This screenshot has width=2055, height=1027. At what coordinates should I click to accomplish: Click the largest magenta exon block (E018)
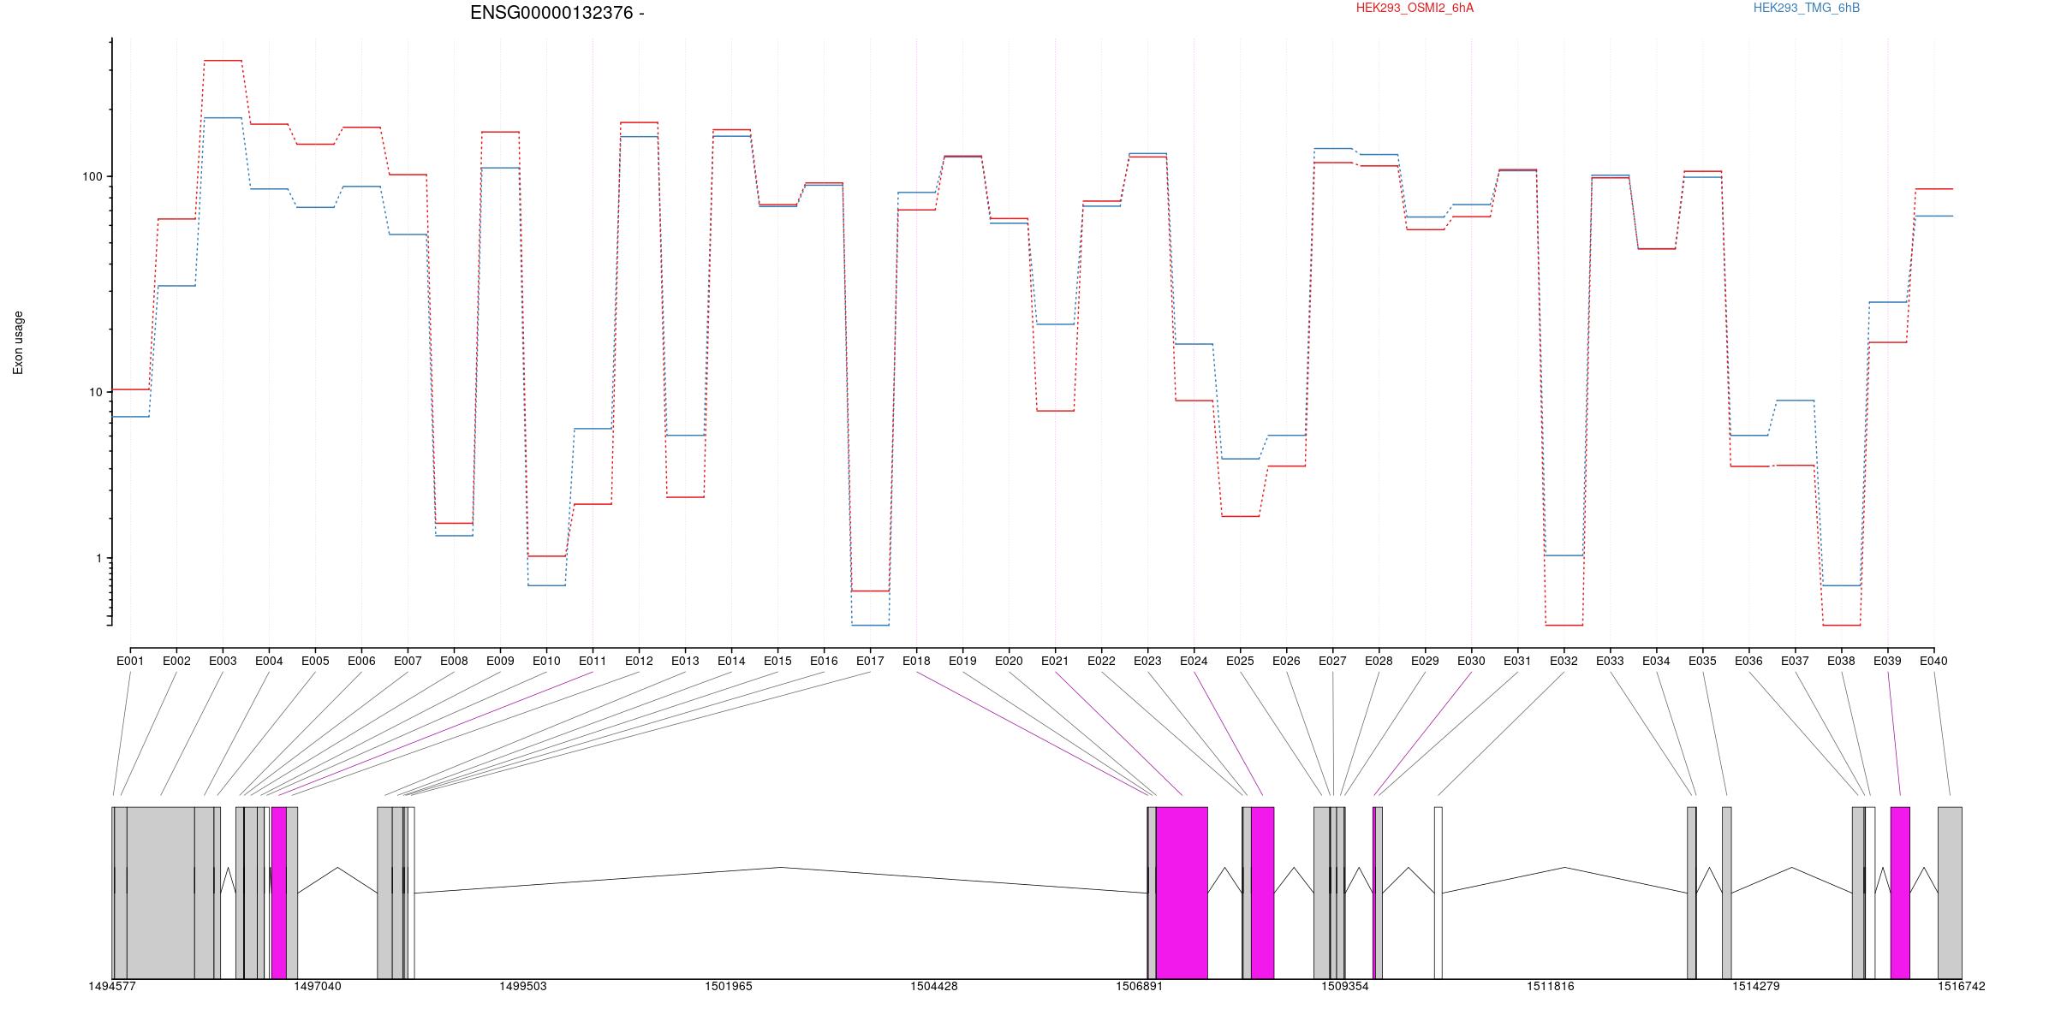point(1182,893)
